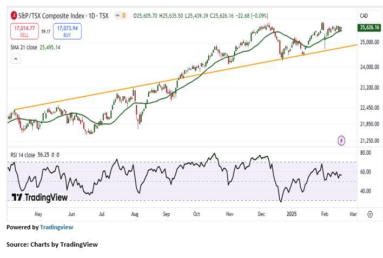Click the Feb label on the time axis

coord(325,214)
